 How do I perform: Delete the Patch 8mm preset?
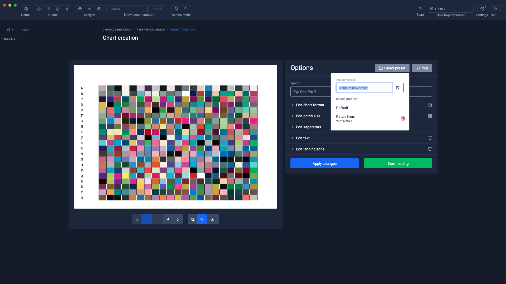pos(403,119)
